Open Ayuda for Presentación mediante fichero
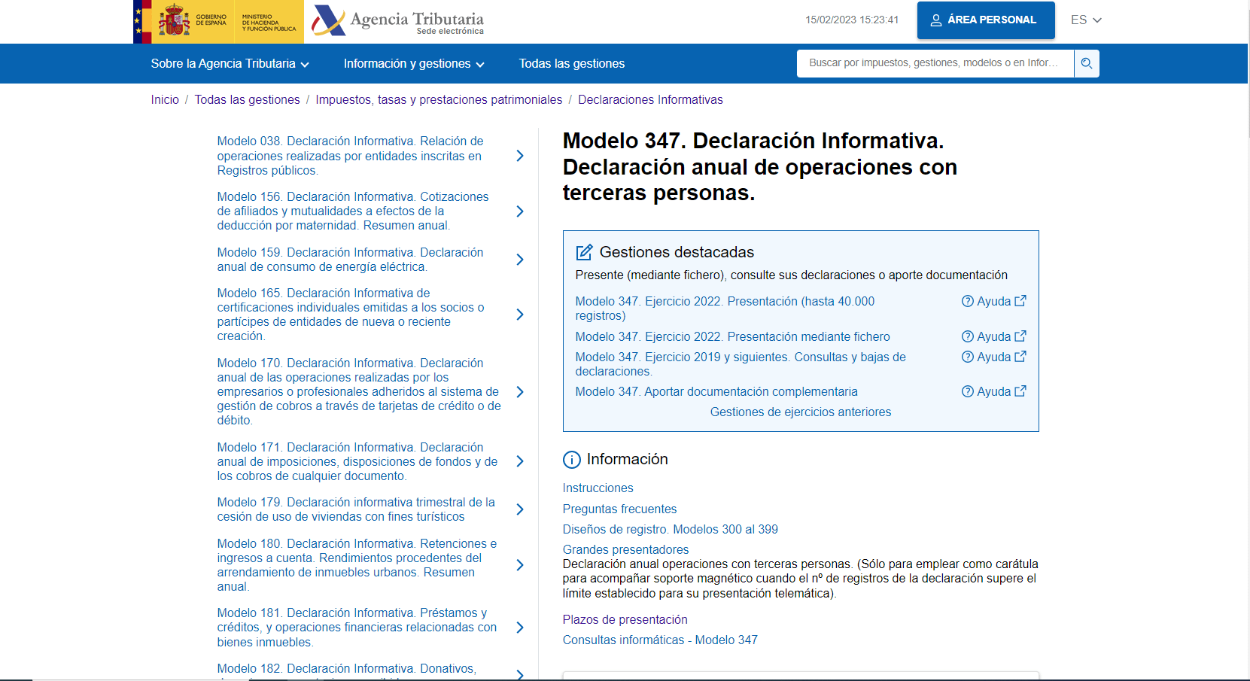The image size is (1250, 681). 993,336
